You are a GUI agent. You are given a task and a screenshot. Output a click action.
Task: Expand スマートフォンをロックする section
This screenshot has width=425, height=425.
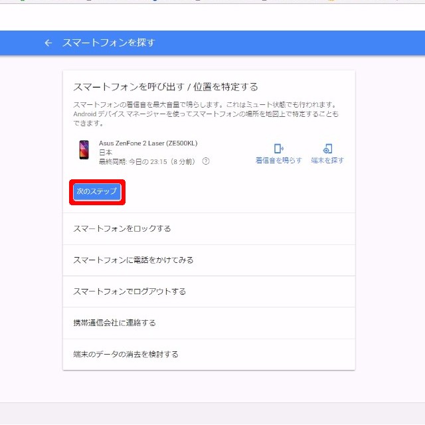[x=209, y=228]
